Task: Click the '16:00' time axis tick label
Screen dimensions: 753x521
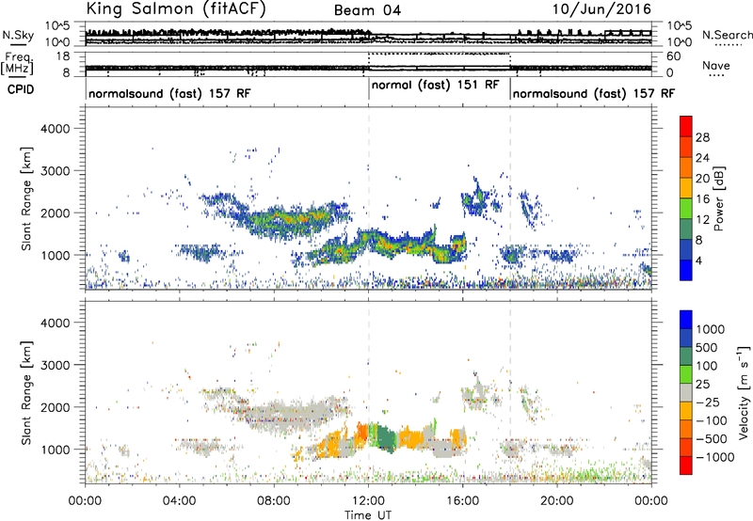Action: 463,501
